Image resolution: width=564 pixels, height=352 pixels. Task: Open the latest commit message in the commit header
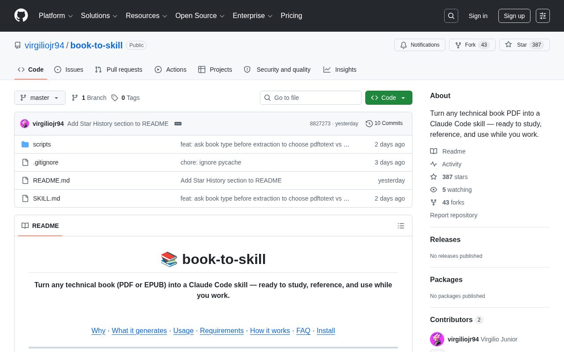(x=118, y=124)
